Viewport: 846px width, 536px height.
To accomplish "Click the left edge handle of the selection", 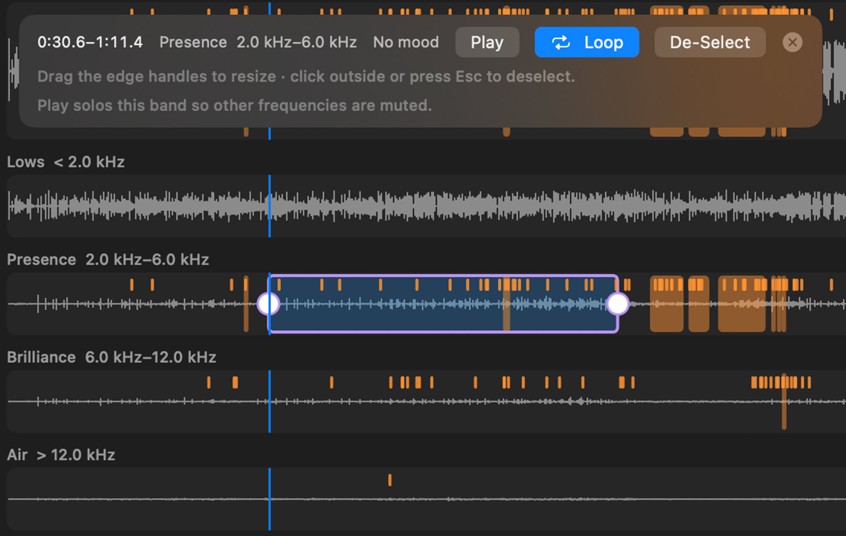I will point(269,304).
